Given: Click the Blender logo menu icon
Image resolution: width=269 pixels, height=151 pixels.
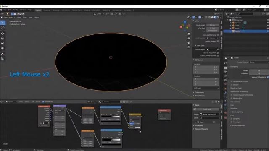Looking at the screenshot, I should pyautogui.click(x=1, y=10).
